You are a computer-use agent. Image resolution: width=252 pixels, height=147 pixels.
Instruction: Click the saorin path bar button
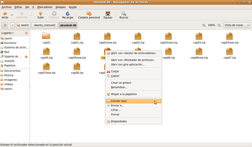(x=23, y=25)
